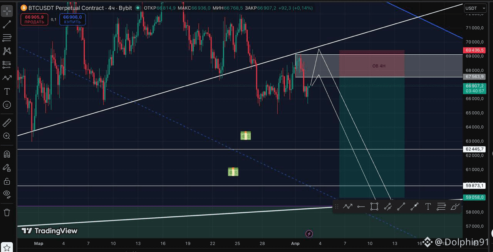
Task: Select the Text tool in left sidebar
Action: (x=7, y=91)
